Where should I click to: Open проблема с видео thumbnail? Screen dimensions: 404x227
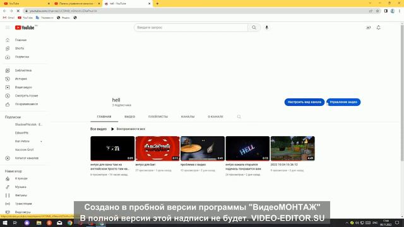pyautogui.click(x=203, y=149)
